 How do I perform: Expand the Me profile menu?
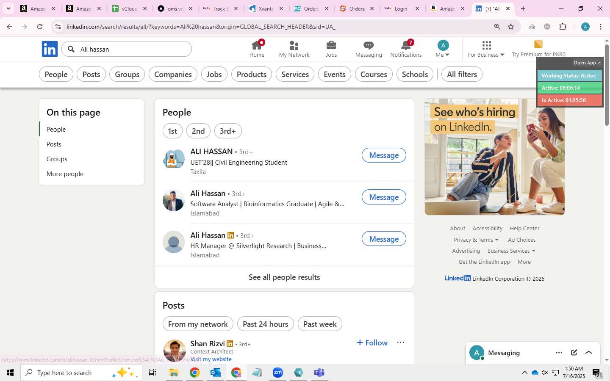(x=443, y=49)
